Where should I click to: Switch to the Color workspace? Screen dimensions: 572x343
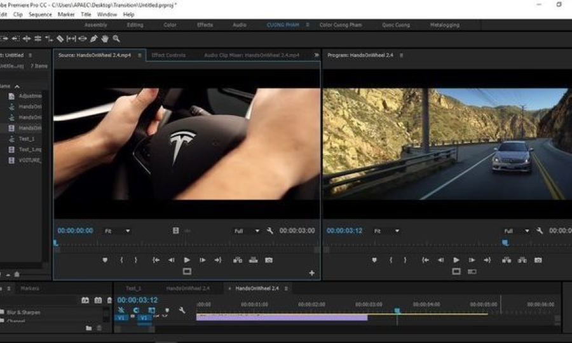(x=170, y=25)
